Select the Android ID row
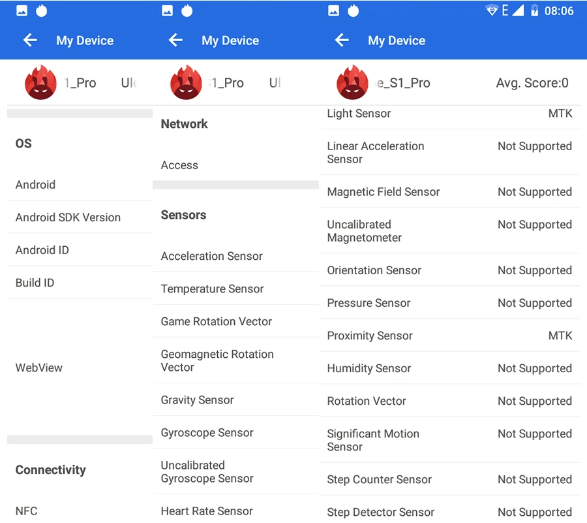The image size is (587, 523). point(80,250)
